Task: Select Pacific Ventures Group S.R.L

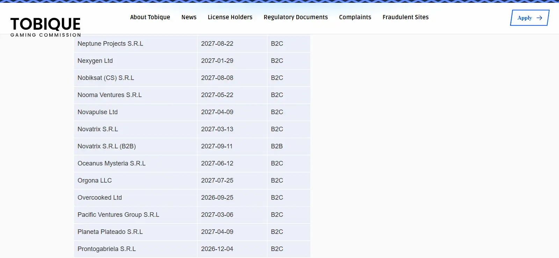Action: coord(118,215)
